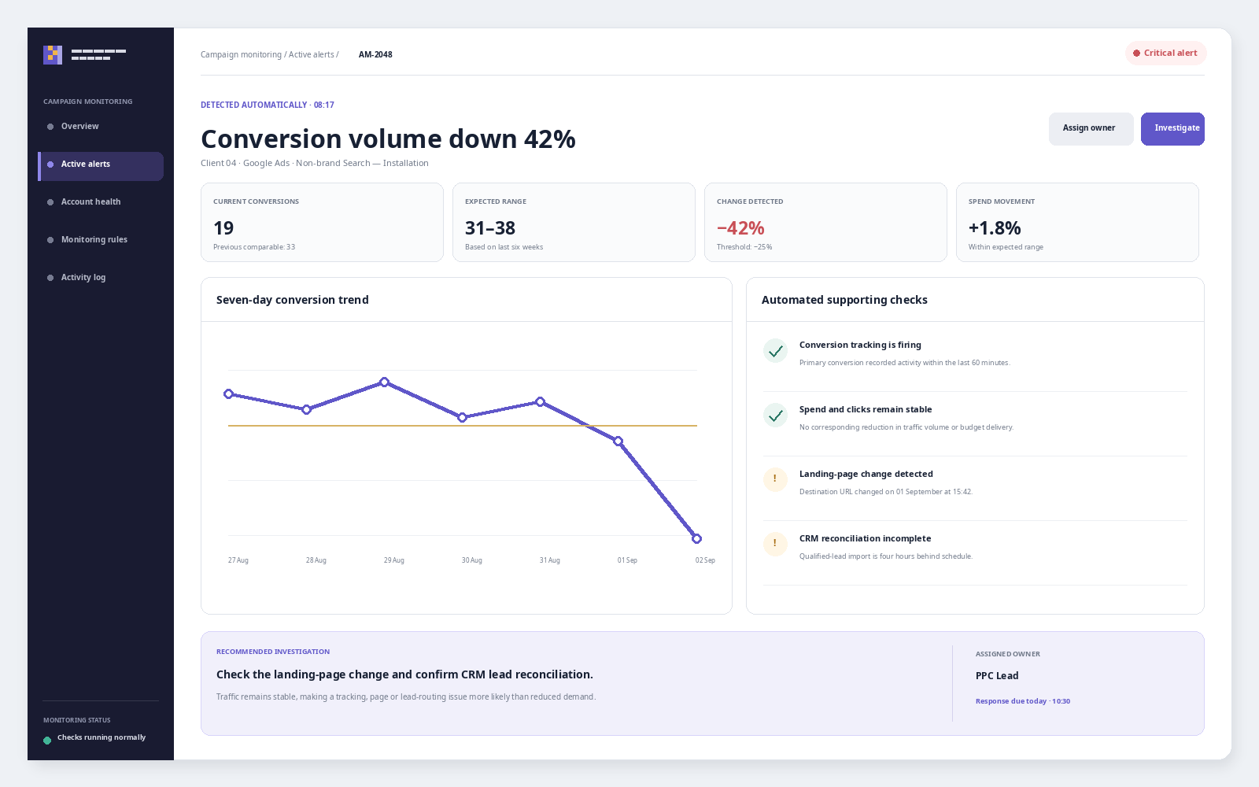Click bullet icon next to Account health
This screenshot has height=787, width=1259.
tap(50, 202)
